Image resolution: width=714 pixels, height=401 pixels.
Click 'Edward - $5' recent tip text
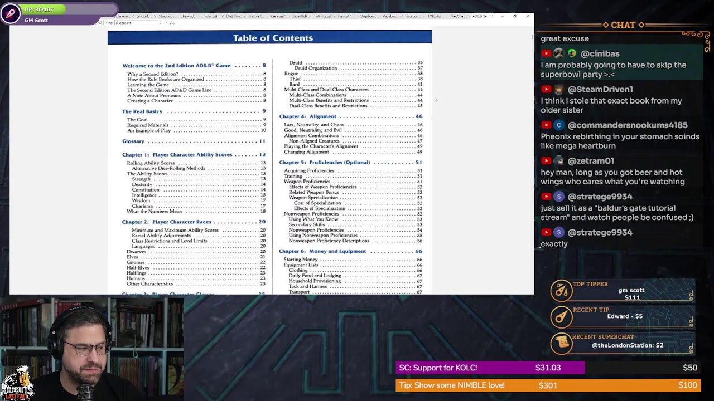pos(625,316)
